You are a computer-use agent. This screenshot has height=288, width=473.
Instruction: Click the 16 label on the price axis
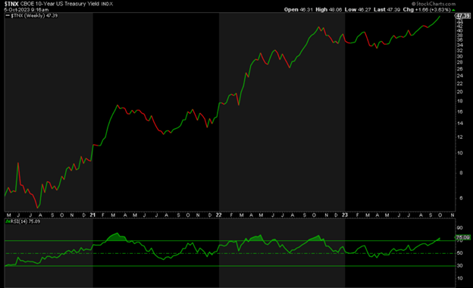click(459, 112)
